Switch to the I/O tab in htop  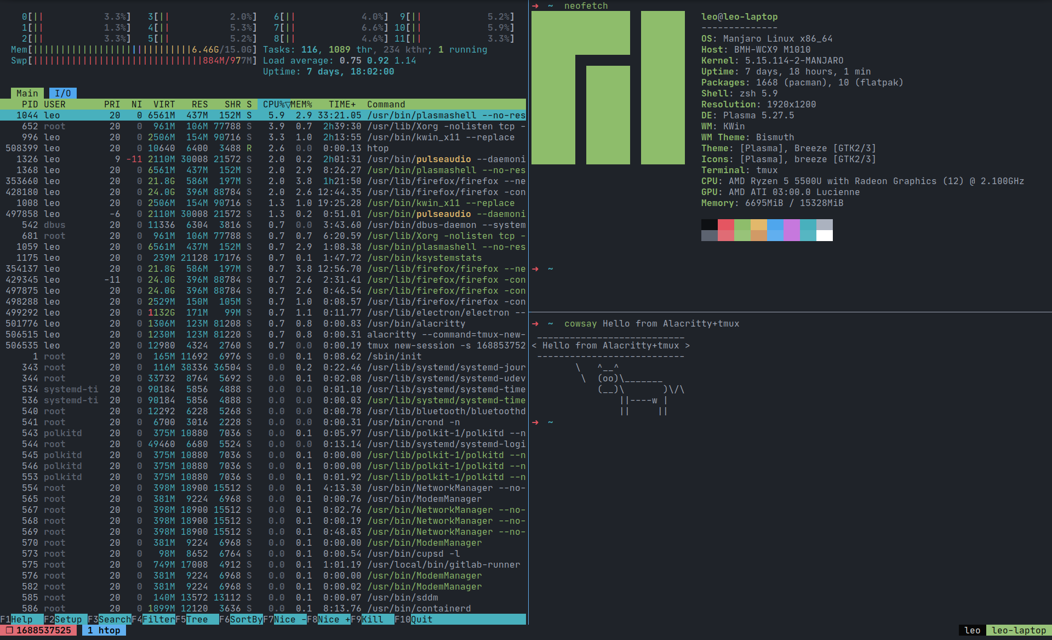(63, 93)
